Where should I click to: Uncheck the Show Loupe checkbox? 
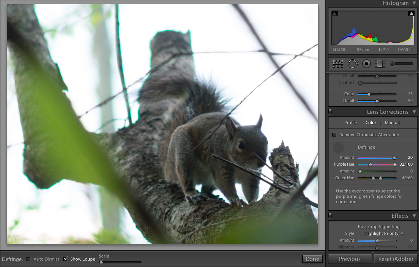click(66, 259)
